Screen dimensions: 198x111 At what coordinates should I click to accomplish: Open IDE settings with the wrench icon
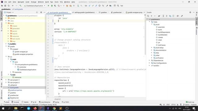point(107,6)
